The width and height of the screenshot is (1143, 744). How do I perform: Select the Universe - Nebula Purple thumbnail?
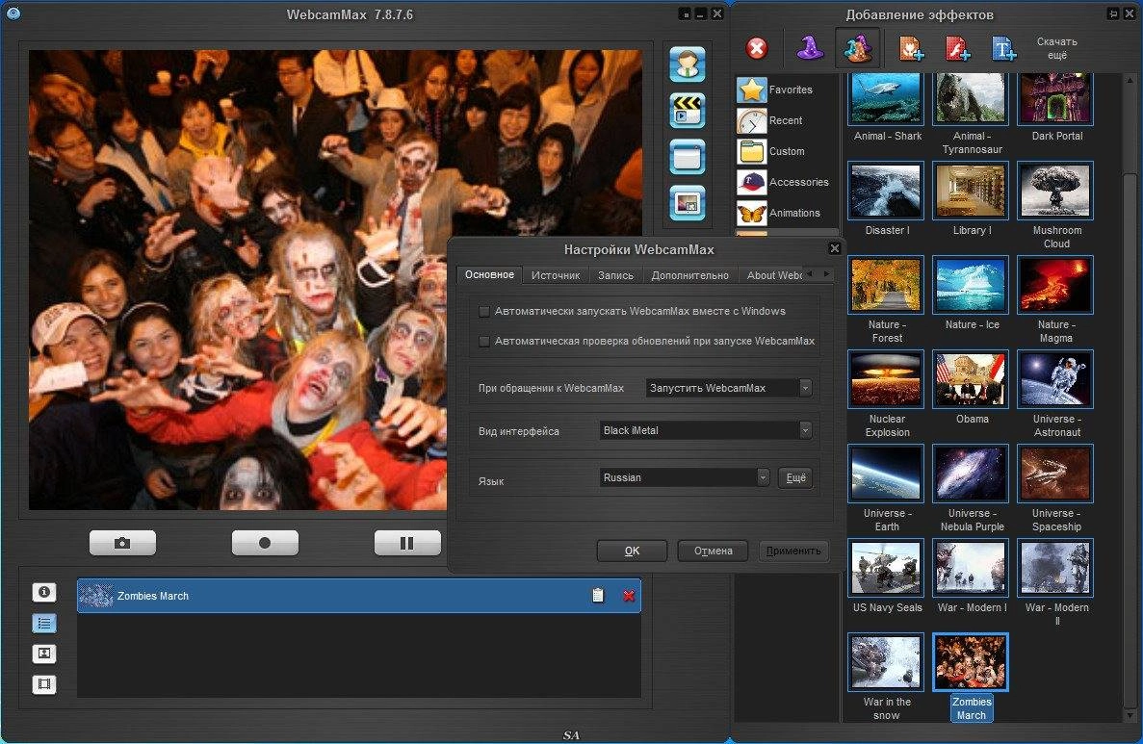[x=971, y=474]
